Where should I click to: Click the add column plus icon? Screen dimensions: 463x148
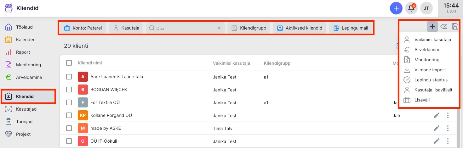[432, 27]
